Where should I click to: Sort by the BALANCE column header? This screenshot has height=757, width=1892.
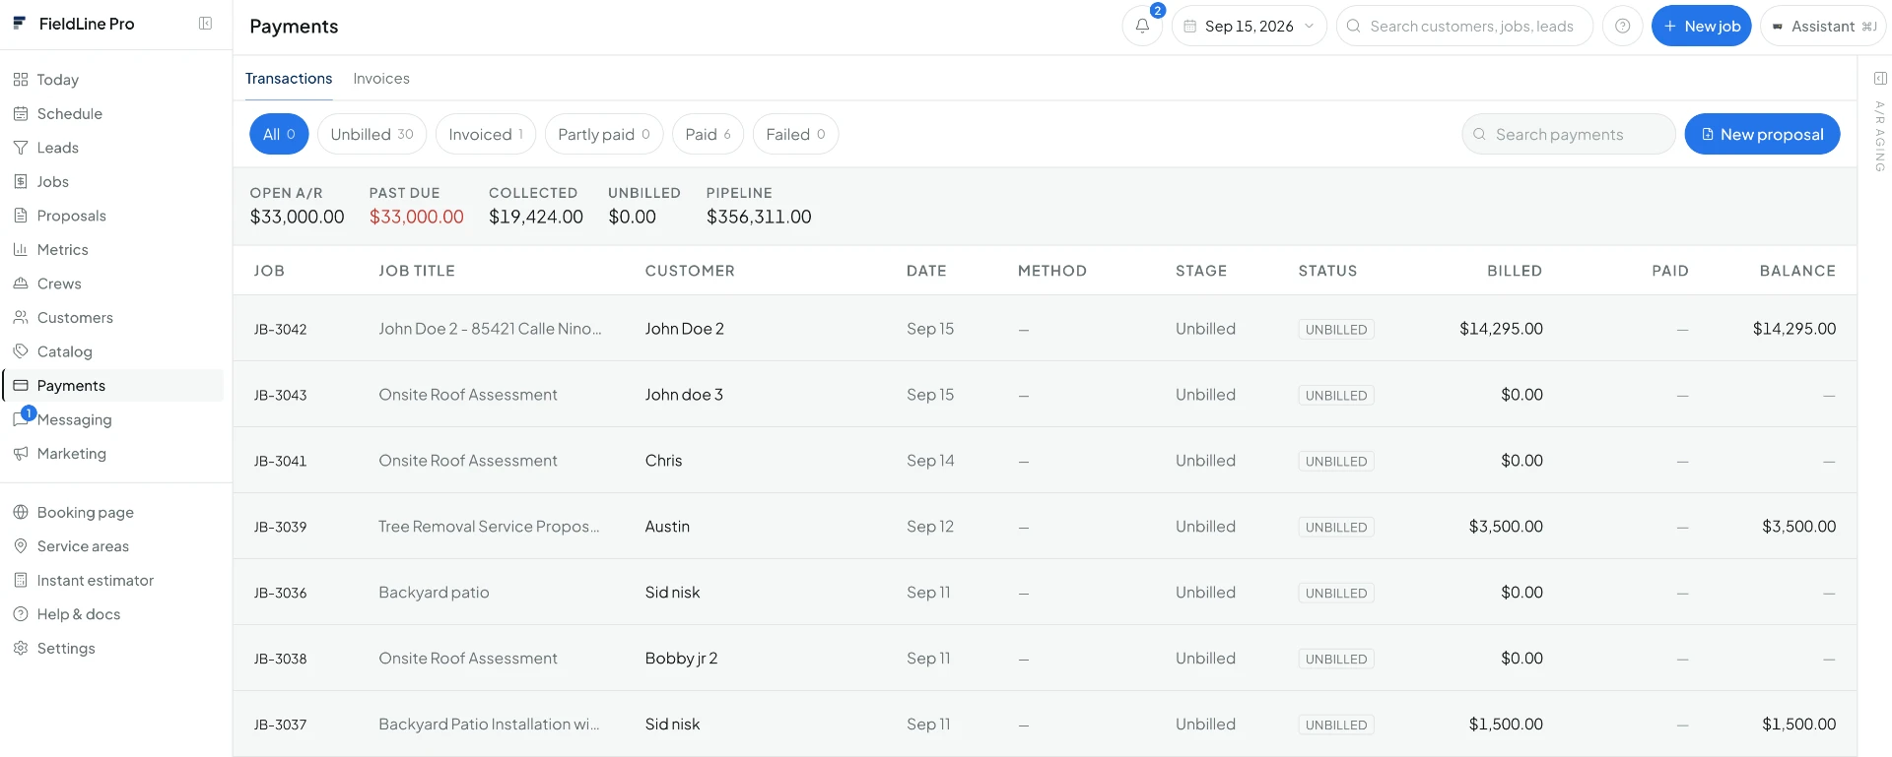[x=1797, y=271]
